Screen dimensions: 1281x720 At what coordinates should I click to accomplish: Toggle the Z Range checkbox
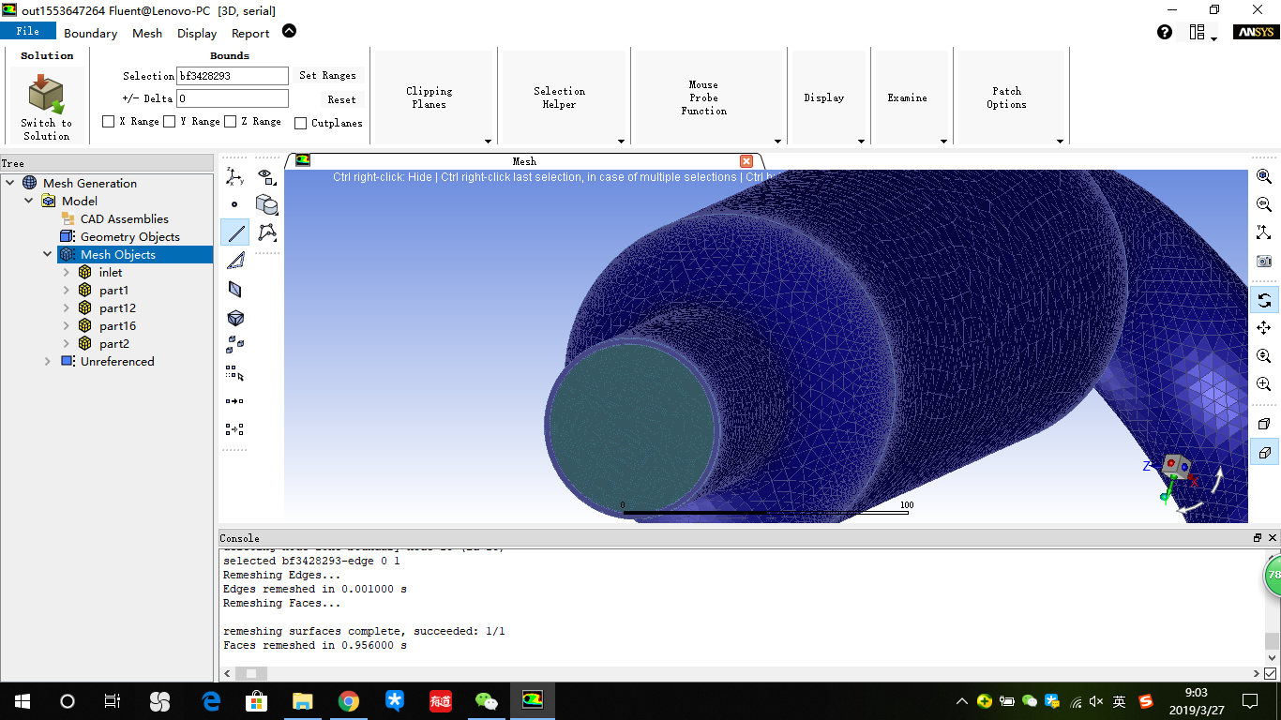pyautogui.click(x=230, y=121)
